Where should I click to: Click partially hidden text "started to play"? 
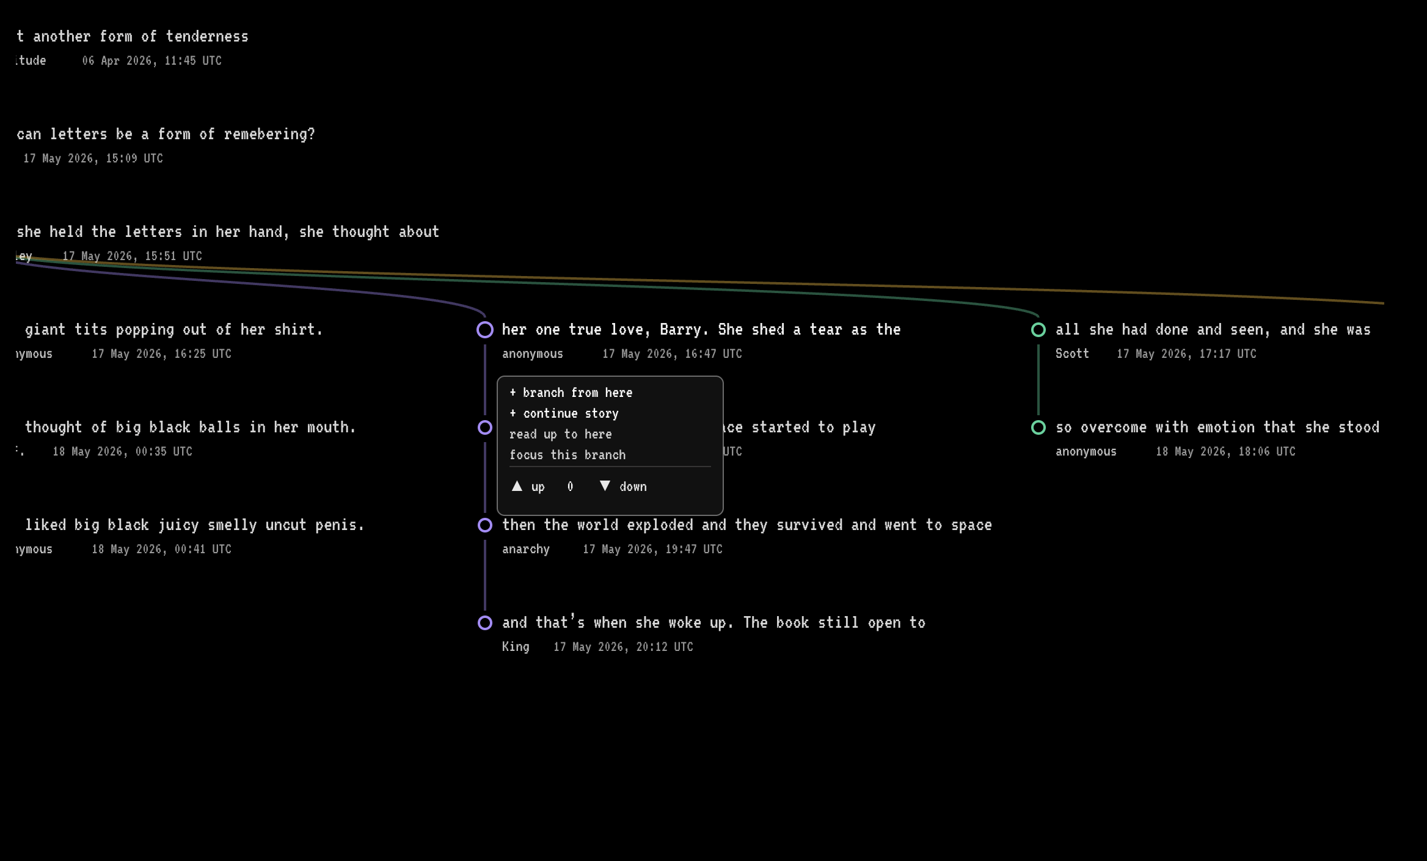tap(813, 427)
